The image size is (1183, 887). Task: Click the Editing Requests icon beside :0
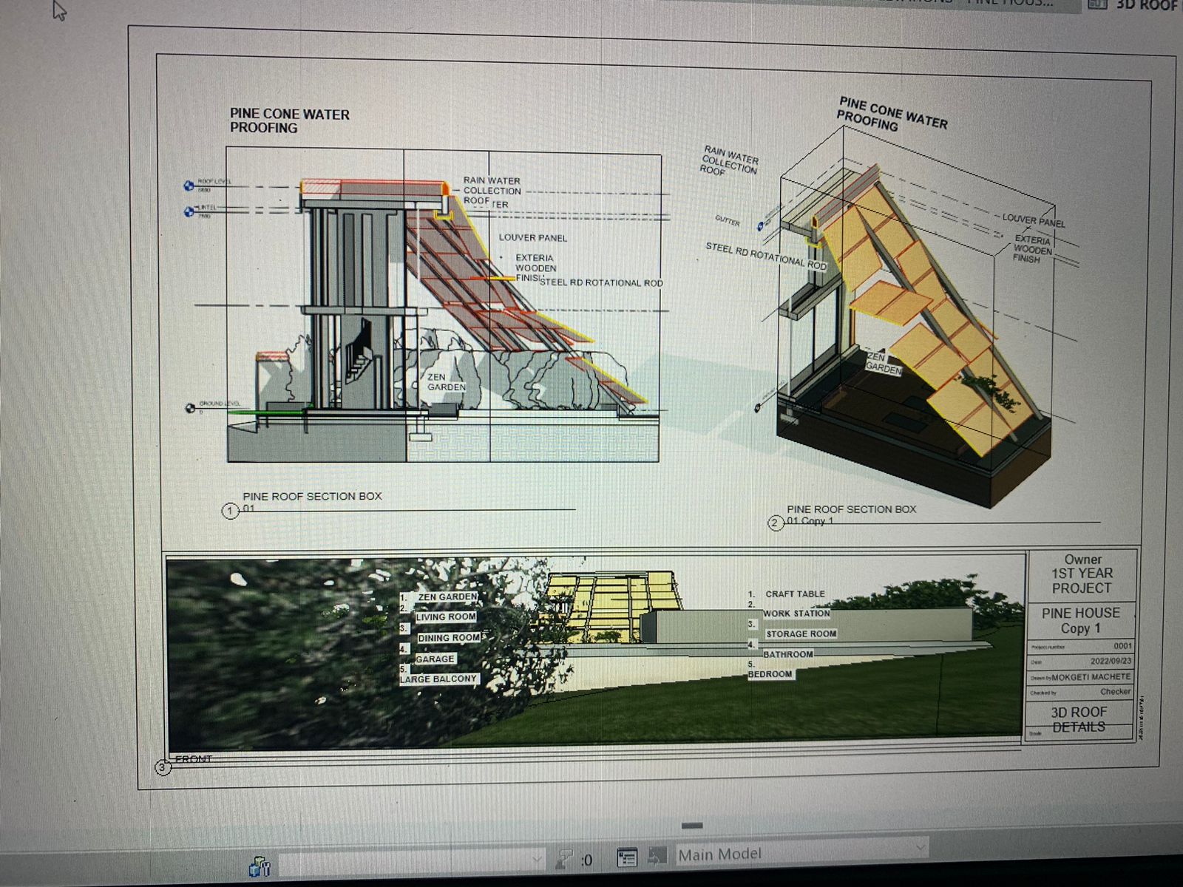tap(563, 859)
